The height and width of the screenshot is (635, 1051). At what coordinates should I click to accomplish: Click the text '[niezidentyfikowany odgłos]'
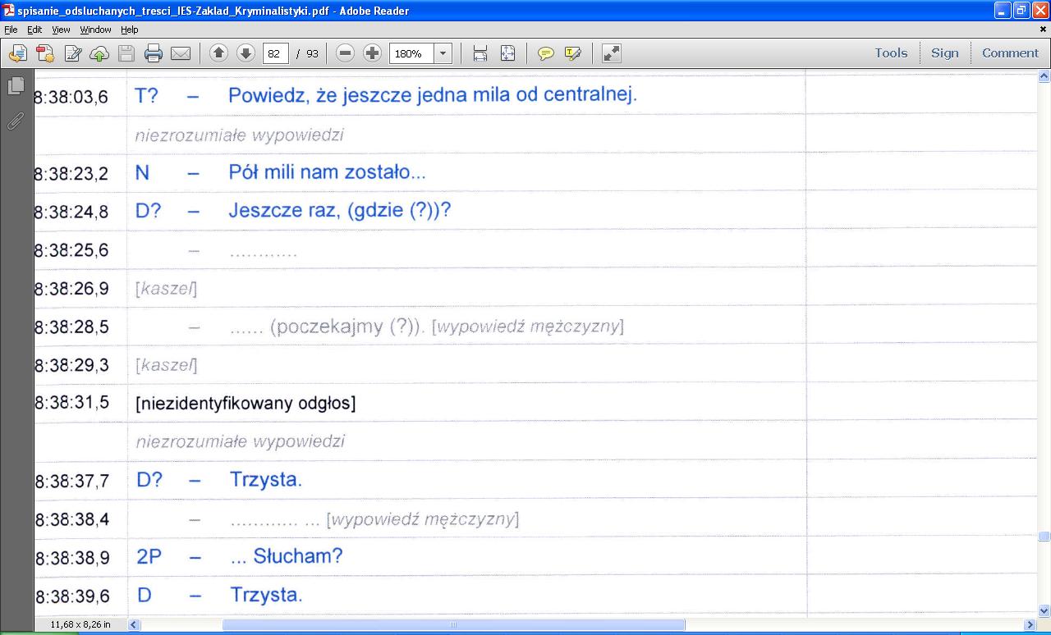pyautogui.click(x=246, y=404)
